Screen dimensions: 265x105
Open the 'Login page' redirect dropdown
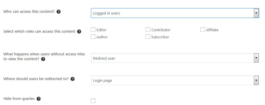(175, 80)
